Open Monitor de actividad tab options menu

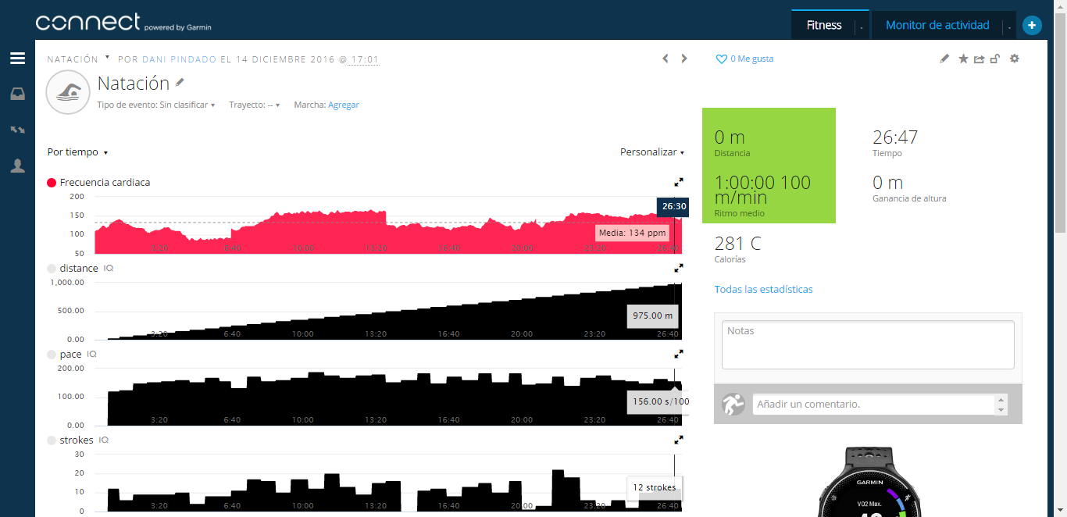pyautogui.click(x=1009, y=27)
